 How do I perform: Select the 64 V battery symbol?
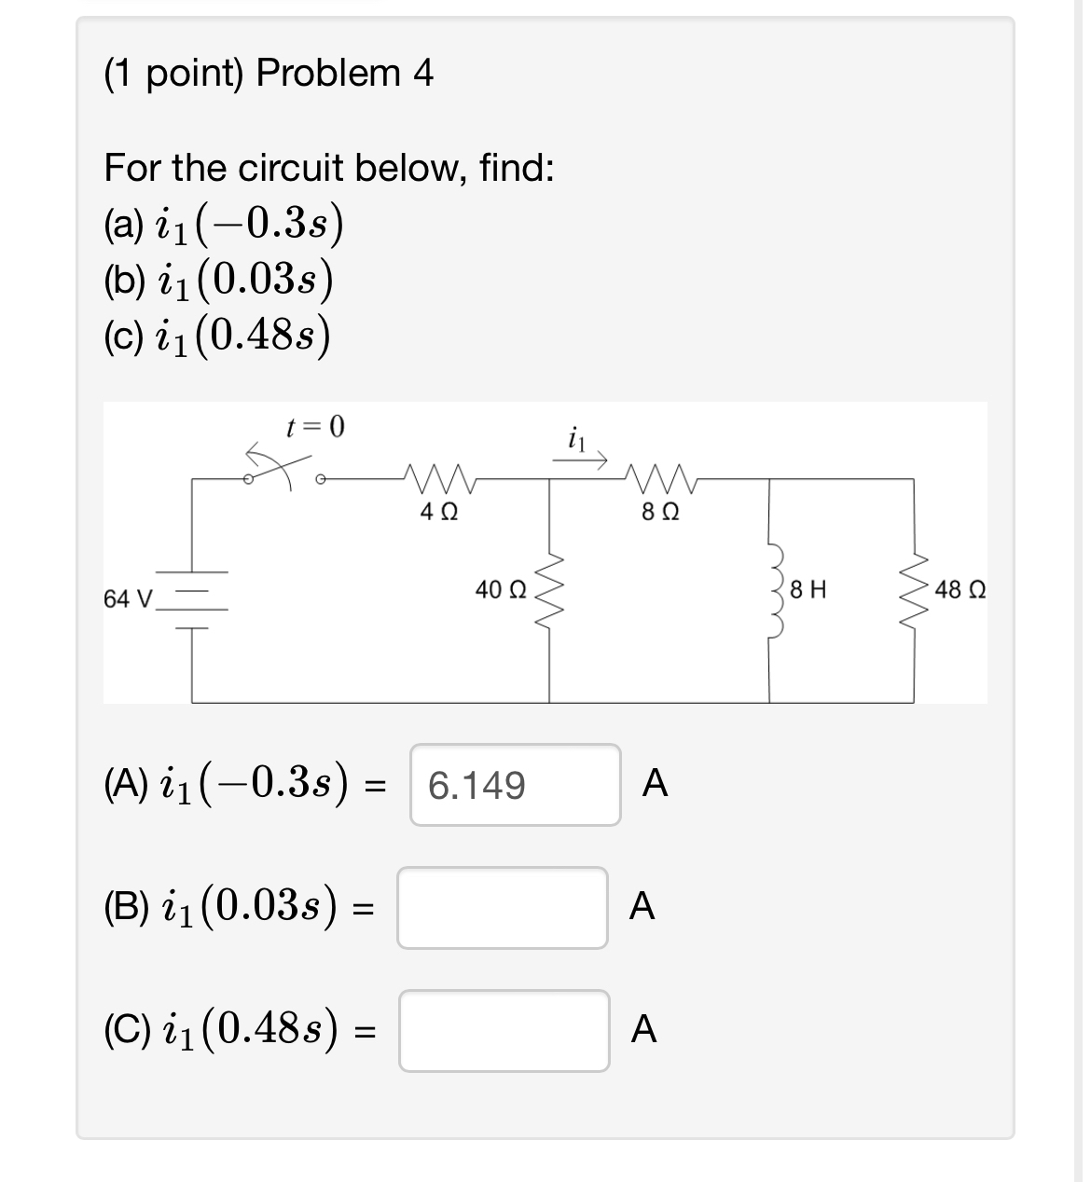click(x=193, y=597)
